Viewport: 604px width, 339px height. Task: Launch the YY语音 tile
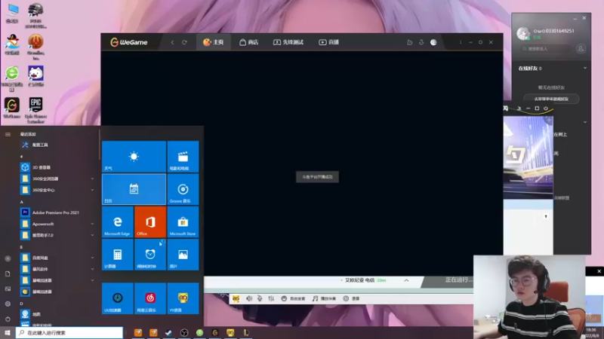(183, 298)
